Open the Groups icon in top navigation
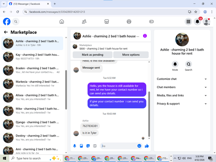The image size is (216, 162). [129, 22]
